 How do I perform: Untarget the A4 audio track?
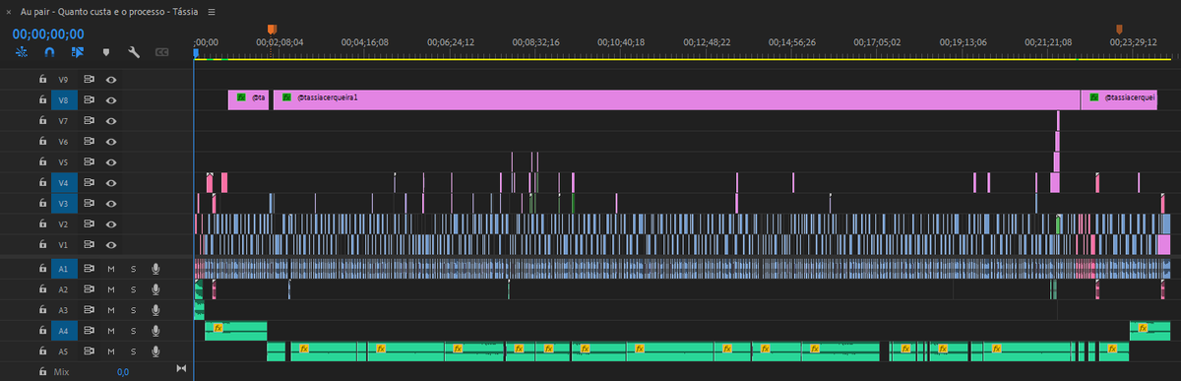[64, 330]
